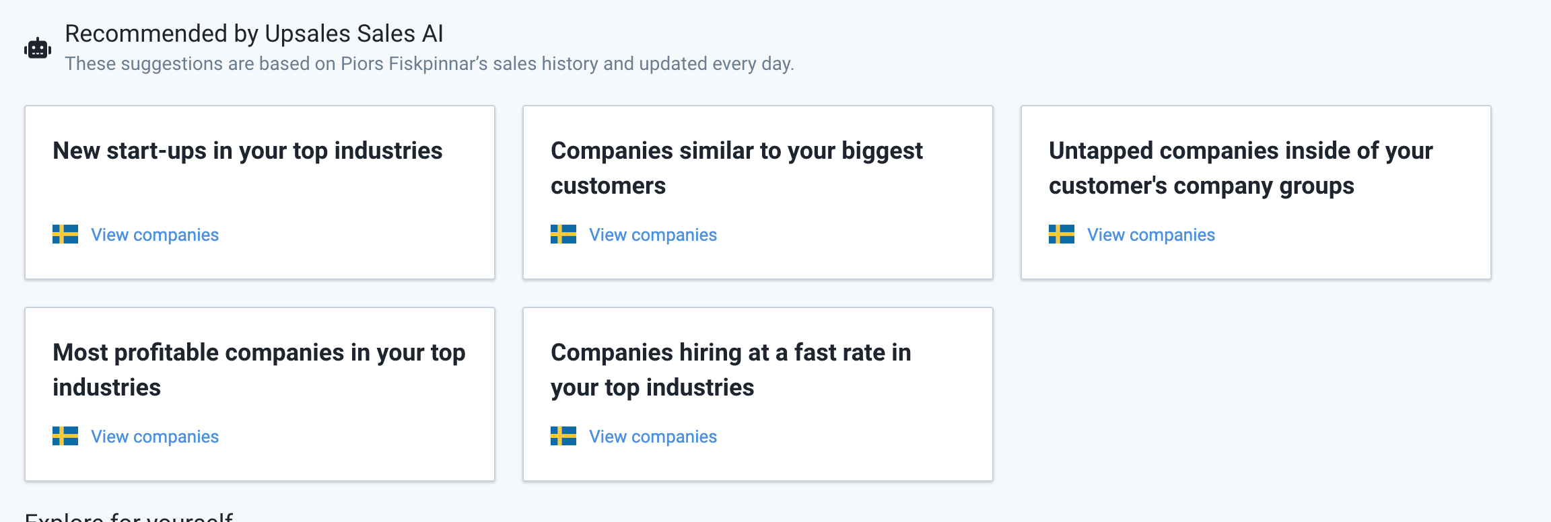Click the Recommended by Upsales Sales AI heading

click(254, 33)
